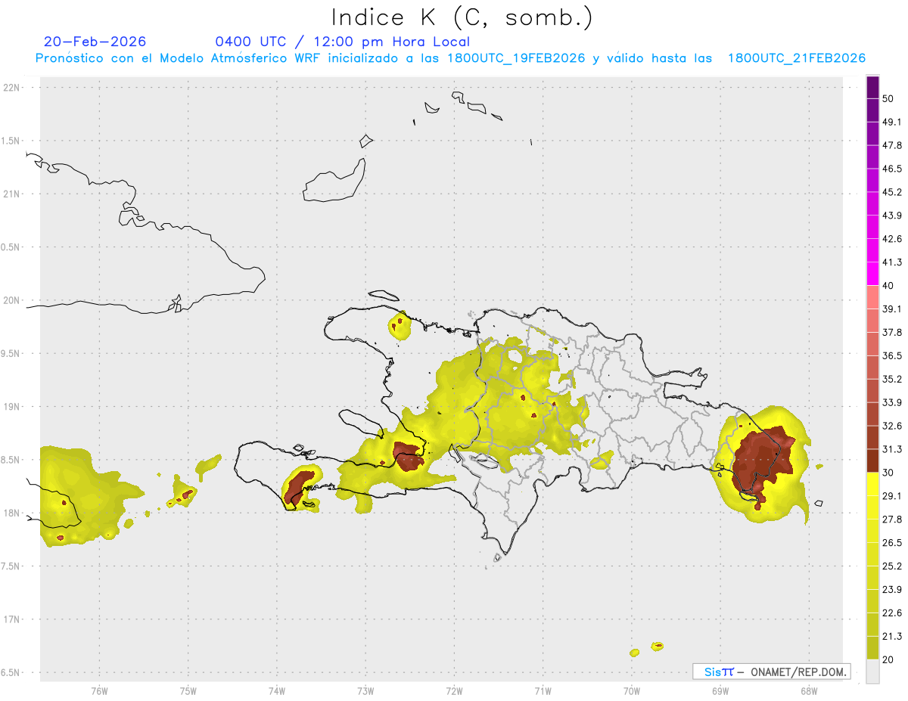This screenshot has height=701, width=908.
Task: Click the longitude label "69W"
Action: pos(720,690)
